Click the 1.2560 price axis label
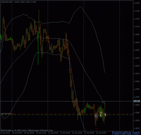This screenshot has width=141, height=135. click(137, 105)
